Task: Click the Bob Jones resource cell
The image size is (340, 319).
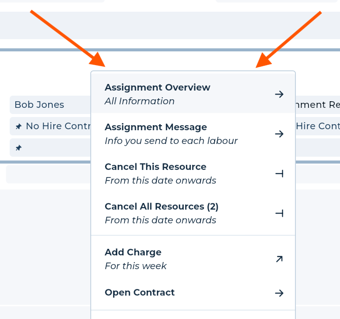Action: coord(50,105)
